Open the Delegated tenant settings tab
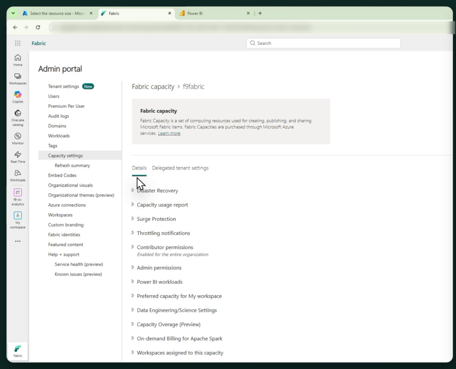The image size is (456, 369). [180, 168]
